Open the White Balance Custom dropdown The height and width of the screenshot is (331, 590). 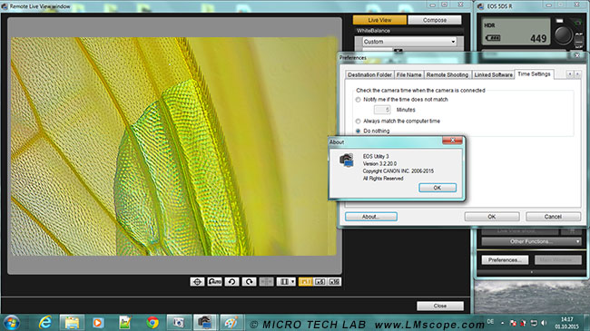[x=409, y=42]
